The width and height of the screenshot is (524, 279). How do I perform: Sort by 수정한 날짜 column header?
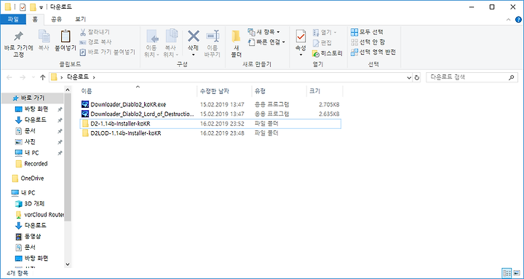coord(215,91)
